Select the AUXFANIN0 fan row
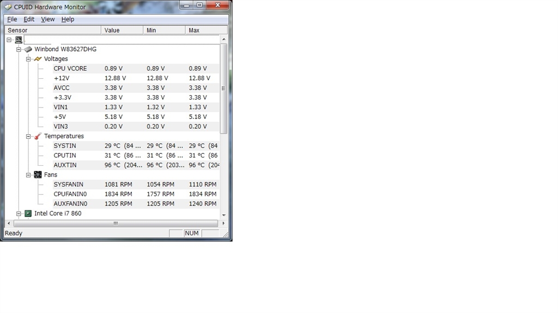558x313 pixels. pos(136,204)
